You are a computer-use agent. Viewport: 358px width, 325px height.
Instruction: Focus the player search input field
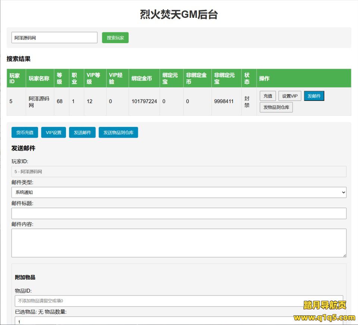coord(54,38)
